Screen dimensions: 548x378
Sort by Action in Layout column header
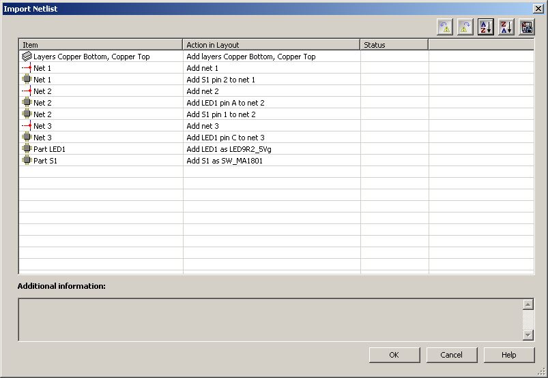[271, 45]
